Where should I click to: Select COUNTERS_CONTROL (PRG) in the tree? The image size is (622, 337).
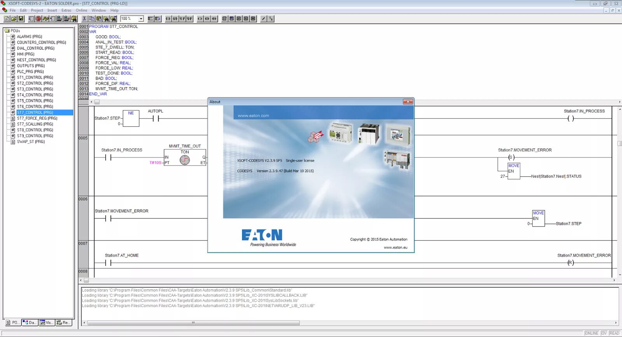pyautogui.click(x=42, y=42)
